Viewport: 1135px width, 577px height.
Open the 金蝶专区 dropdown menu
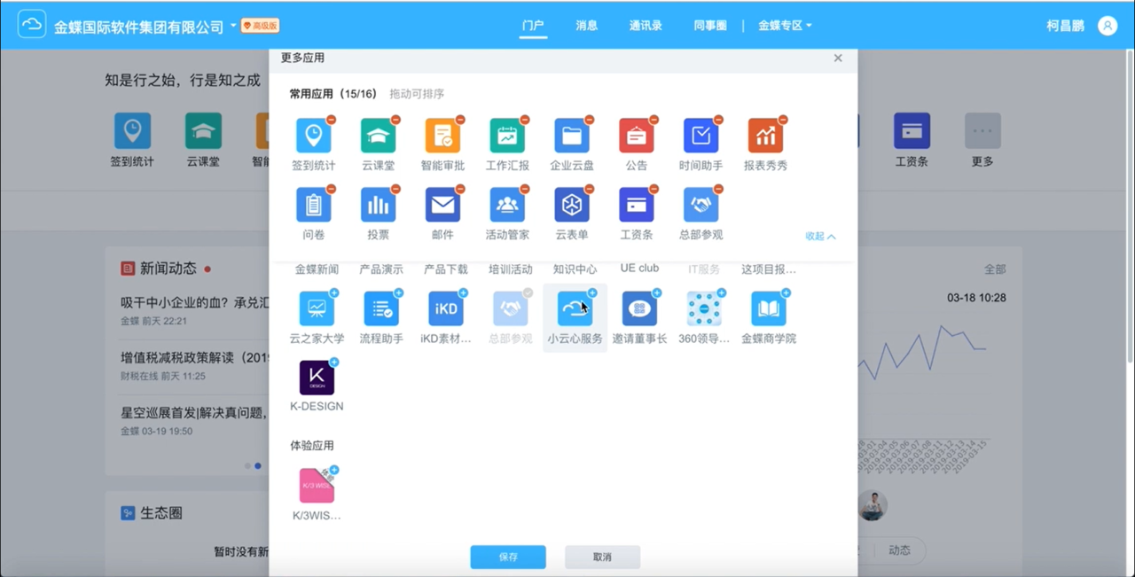785,26
